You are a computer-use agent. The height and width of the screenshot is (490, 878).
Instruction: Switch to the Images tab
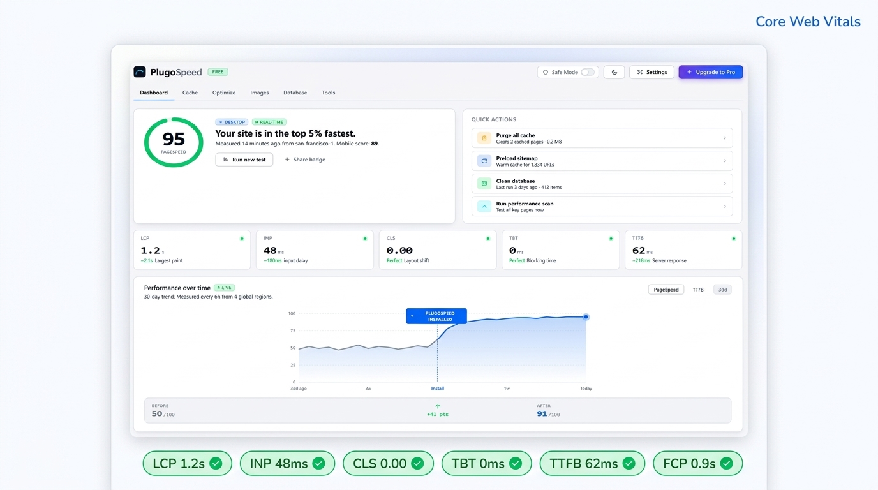tap(260, 93)
